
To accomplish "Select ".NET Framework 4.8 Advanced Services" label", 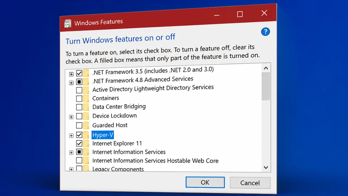I will (143, 80).
